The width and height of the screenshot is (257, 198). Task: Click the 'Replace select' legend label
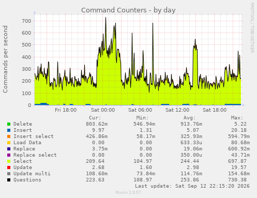[35, 155]
